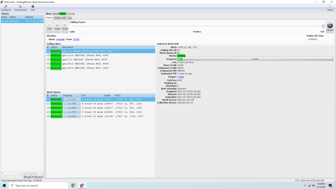Click the Exit toolbar icon
Screen dimensions: 336x189
33,8
